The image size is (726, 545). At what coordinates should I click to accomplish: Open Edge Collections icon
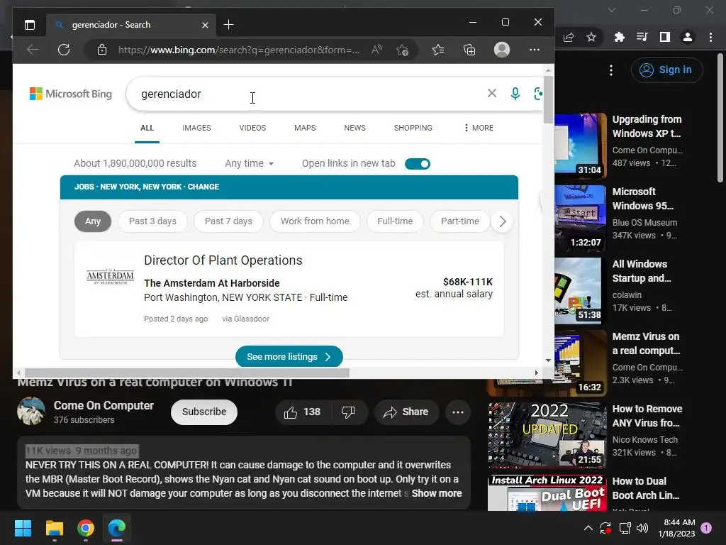469,50
